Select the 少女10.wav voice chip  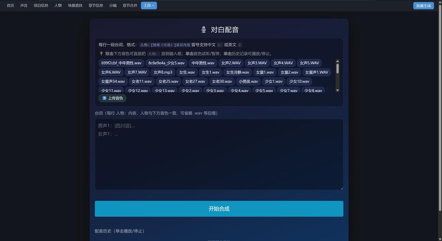click(300, 81)
